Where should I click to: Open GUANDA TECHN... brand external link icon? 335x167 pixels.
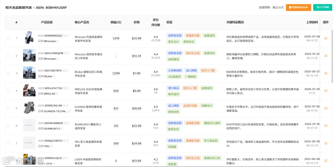[69, 111]
